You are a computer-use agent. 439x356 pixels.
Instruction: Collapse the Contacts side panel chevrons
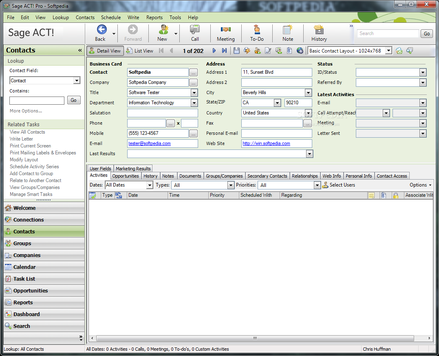coord(80,51)
